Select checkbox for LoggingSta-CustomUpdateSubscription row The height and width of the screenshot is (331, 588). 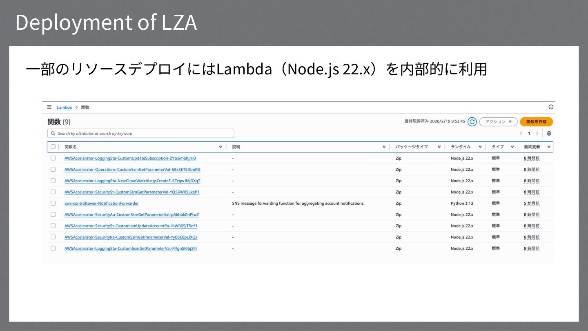pos(53,158)
